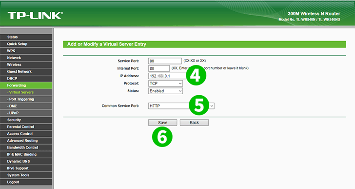Click the Back button

click(x=194, y=123)
